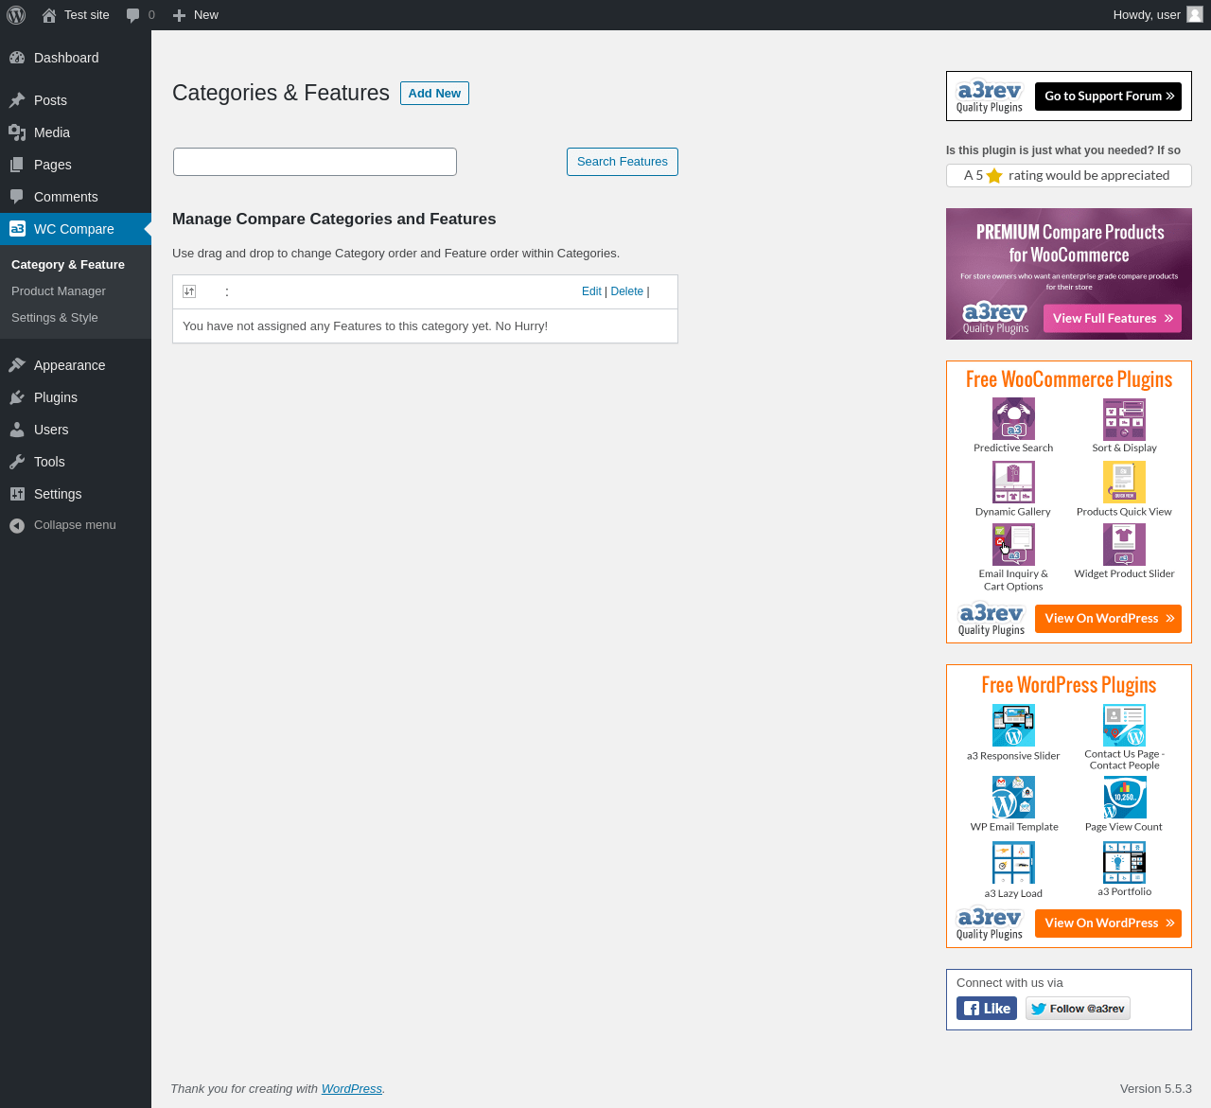
Task: Click the Test site name link
Action: tap(87, 15)
